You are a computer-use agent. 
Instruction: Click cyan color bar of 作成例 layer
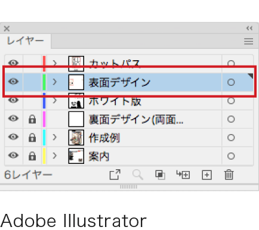(x=44, y=138)
